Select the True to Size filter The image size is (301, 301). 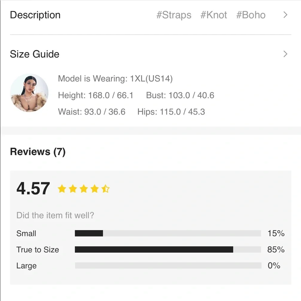tap(38, 250)
